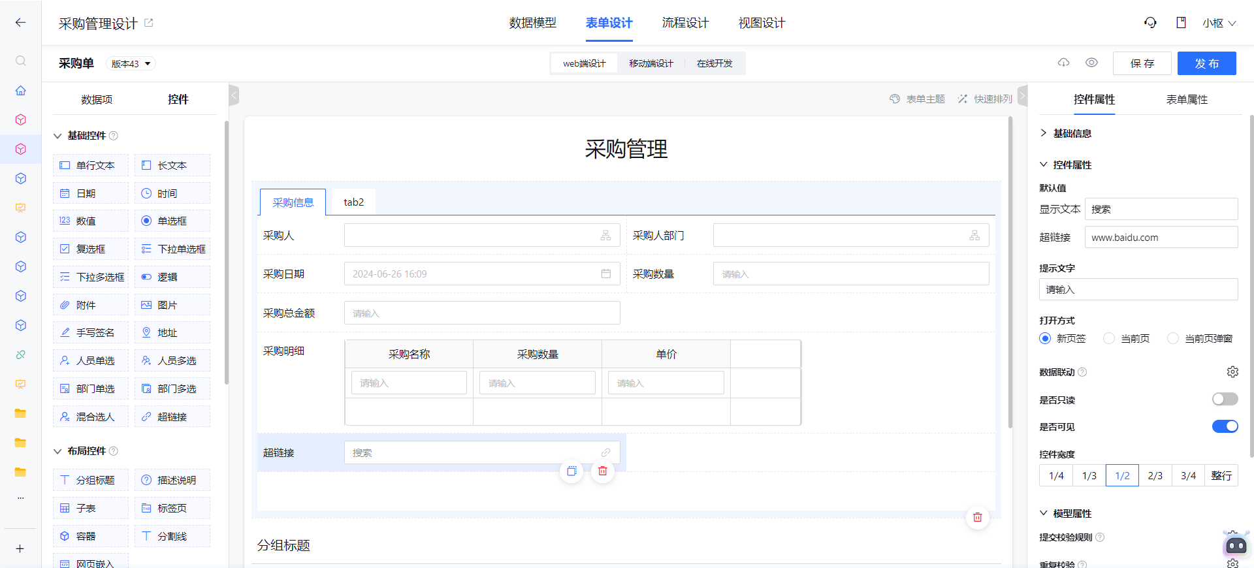Select the 超链接 control in palette
The image size is (1254, 568).
(172, 417)
